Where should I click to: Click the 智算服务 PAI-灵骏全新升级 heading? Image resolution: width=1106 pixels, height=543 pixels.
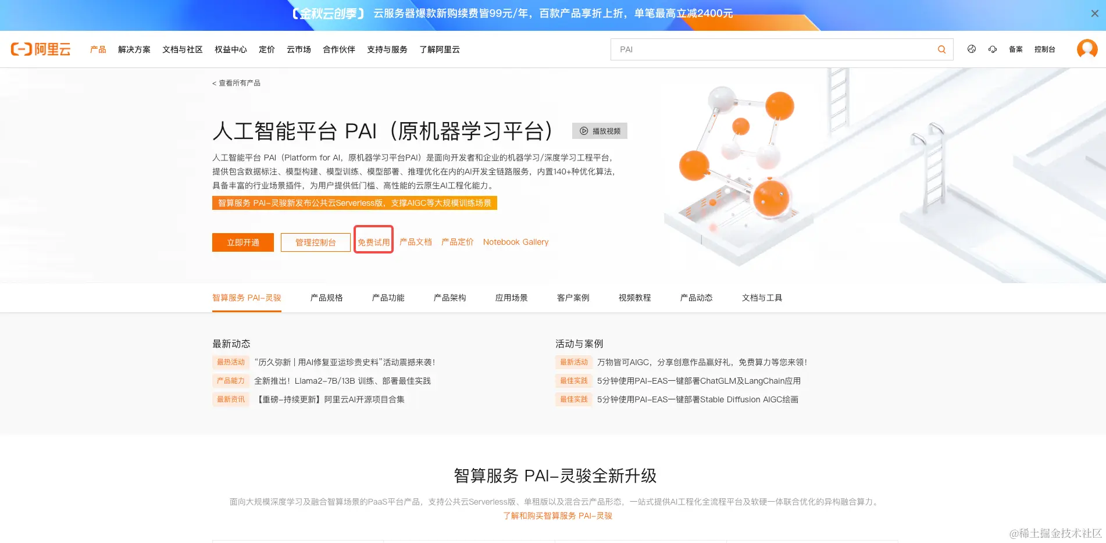point(555,476)
